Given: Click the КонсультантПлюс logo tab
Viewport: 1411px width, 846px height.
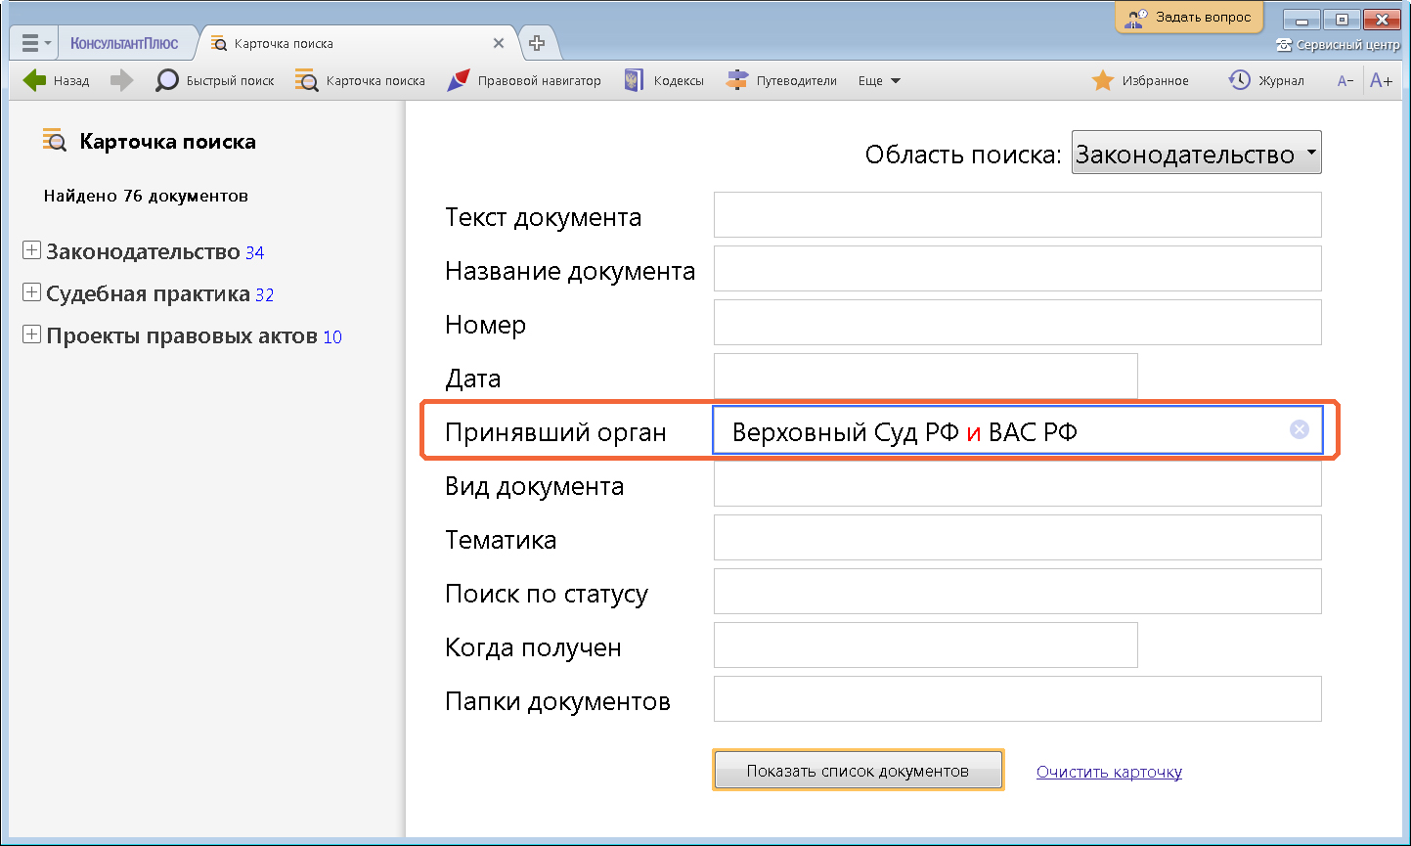Looking at the screenshot, I should pyautogui.click(x=124, y=44).
